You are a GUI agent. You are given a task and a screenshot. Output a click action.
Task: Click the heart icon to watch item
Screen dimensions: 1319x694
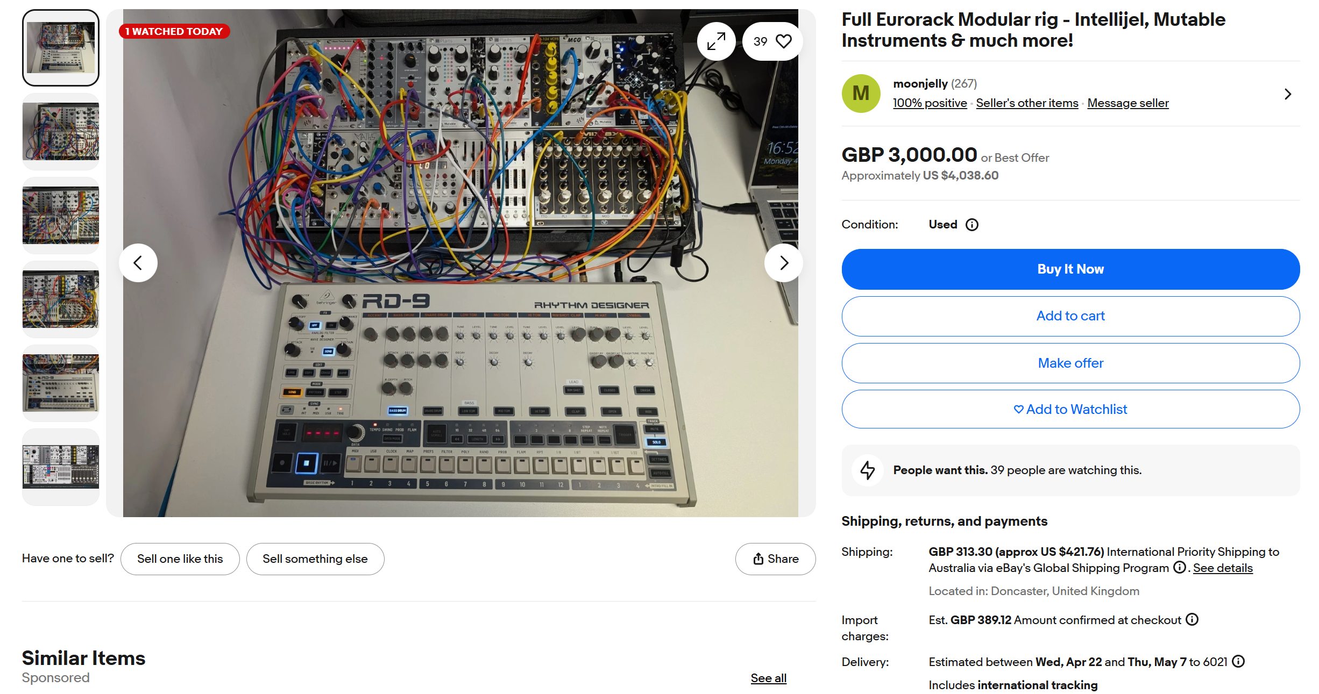tap(783, 41)
